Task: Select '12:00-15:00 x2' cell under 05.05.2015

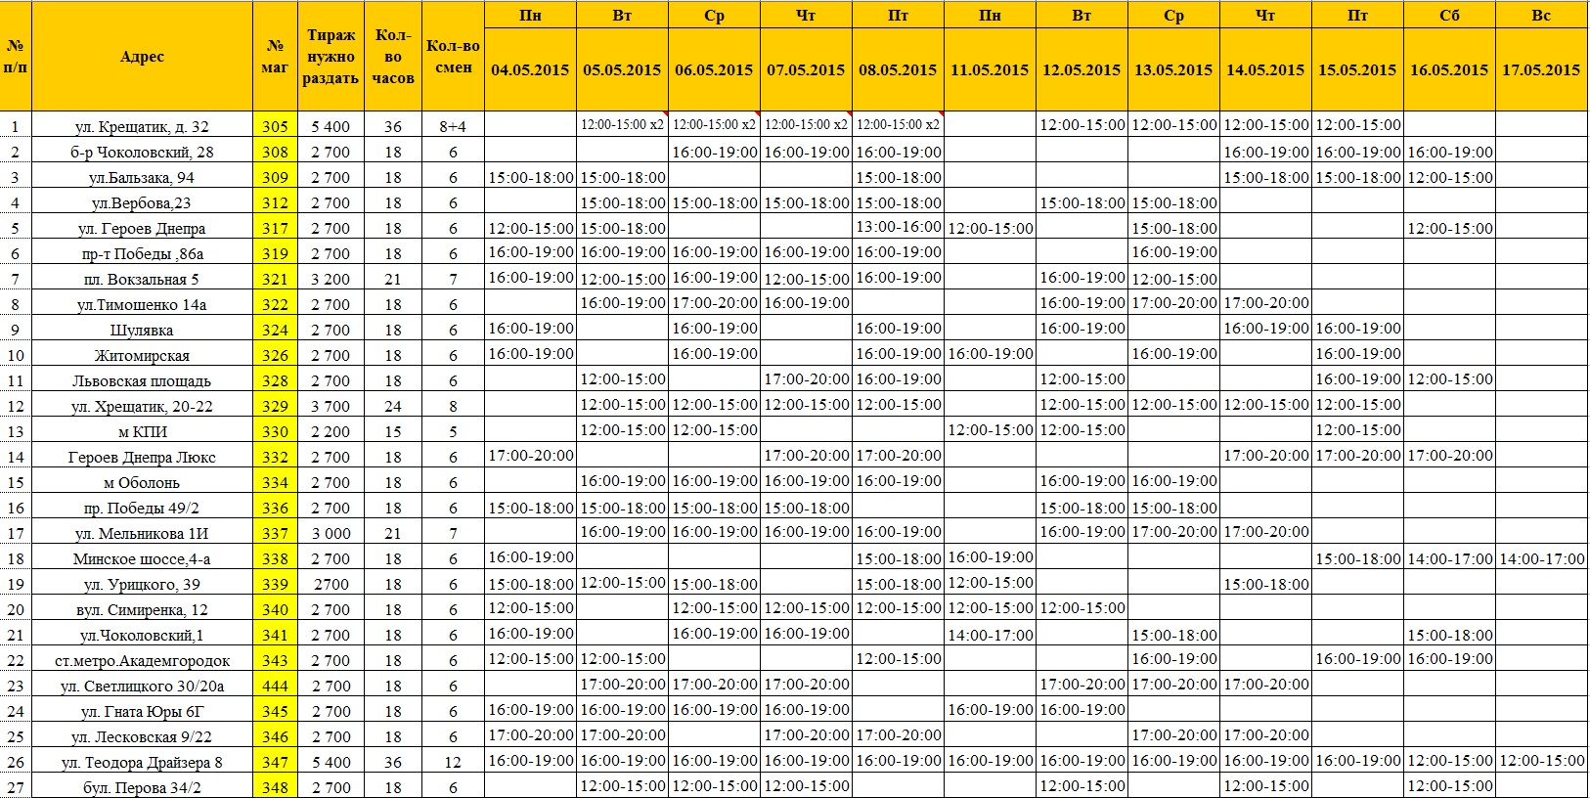Action: coord(622,125)
